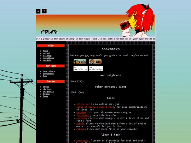Click the "SOON. (tm)" text
191x143 pixels.
point(77,93)
